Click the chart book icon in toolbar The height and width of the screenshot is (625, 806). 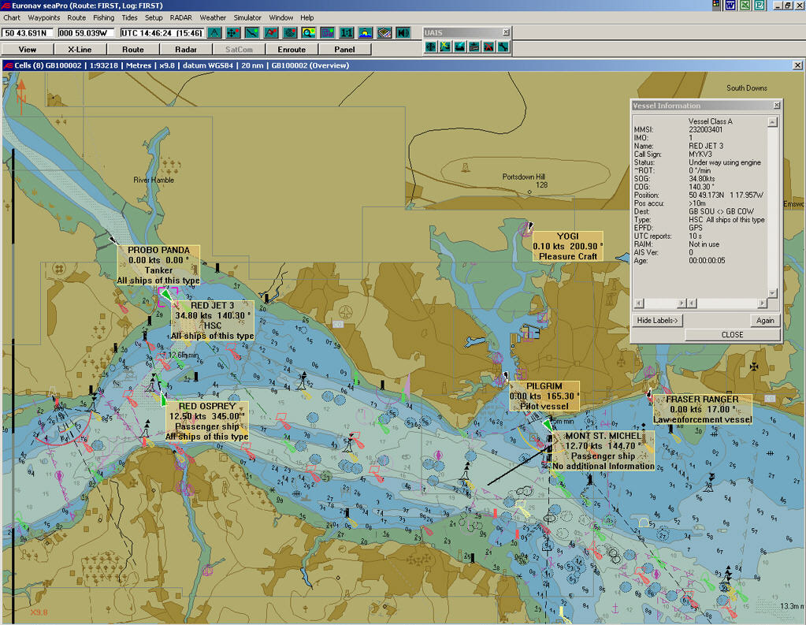384,33
